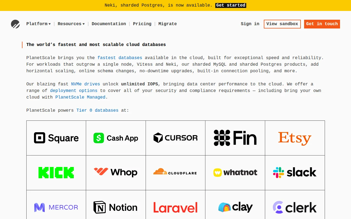Open the Documentation nav item
The width and height of the screenshot is (351, 219).
(109, 24)
